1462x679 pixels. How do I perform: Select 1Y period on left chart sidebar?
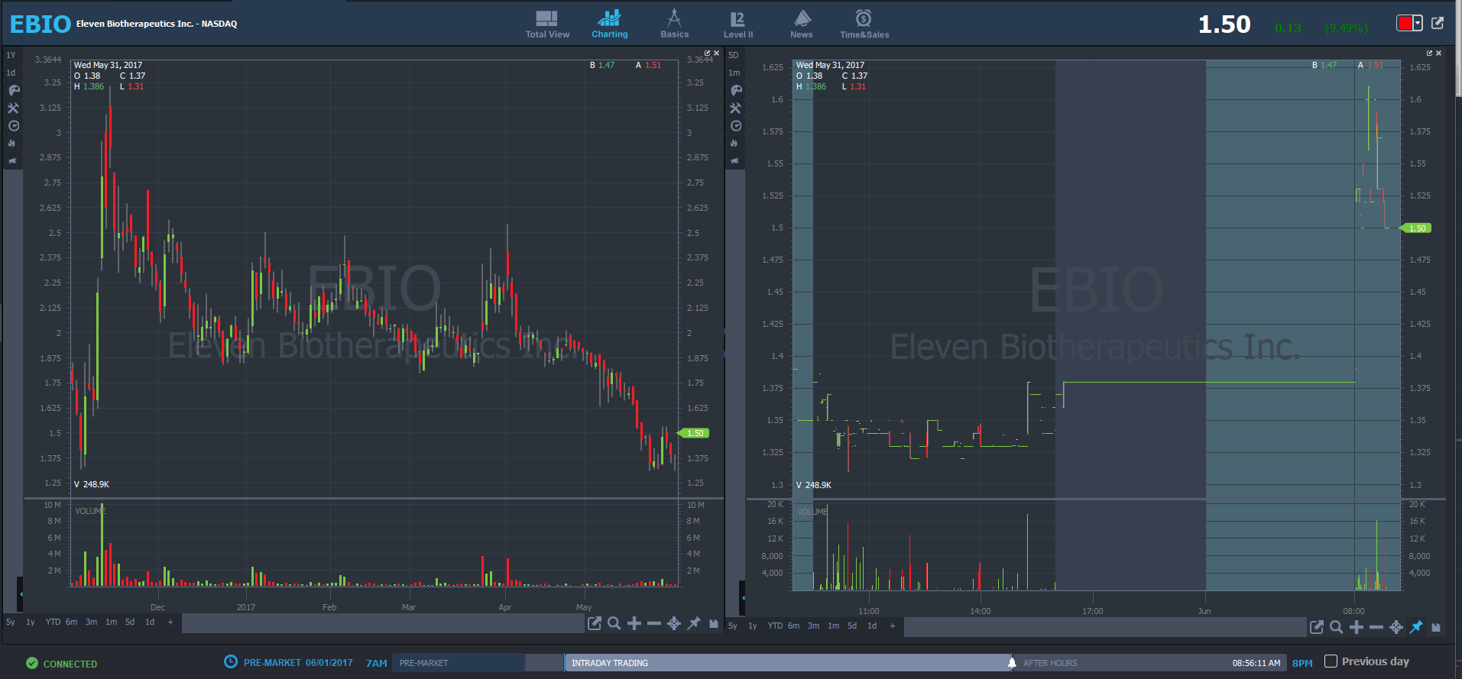point(11,55)
